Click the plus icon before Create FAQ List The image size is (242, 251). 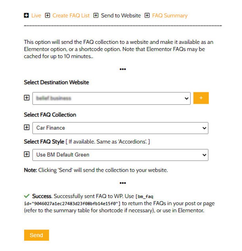(x=48, y=16)
